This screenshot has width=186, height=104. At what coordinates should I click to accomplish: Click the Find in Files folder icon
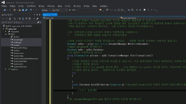(100, 10)
